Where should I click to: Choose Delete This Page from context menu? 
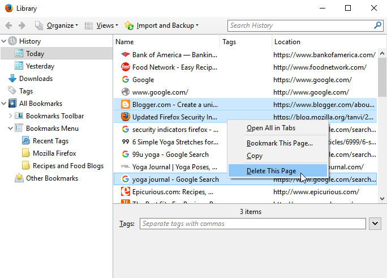pyautogui.click(x=271, y=171)
